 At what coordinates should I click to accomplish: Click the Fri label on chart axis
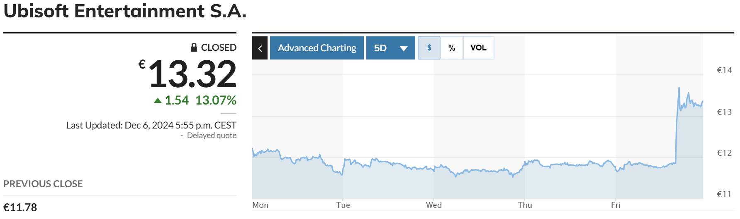click(x=616, y=205)
